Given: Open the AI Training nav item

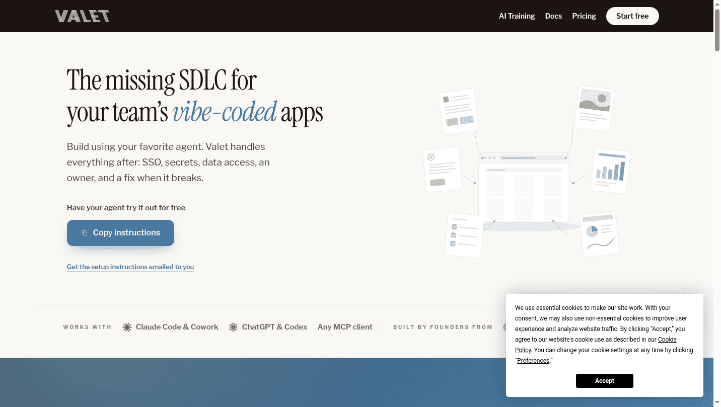Looking at the screenshot, I should pyautogui.click(x=517, y=16).
